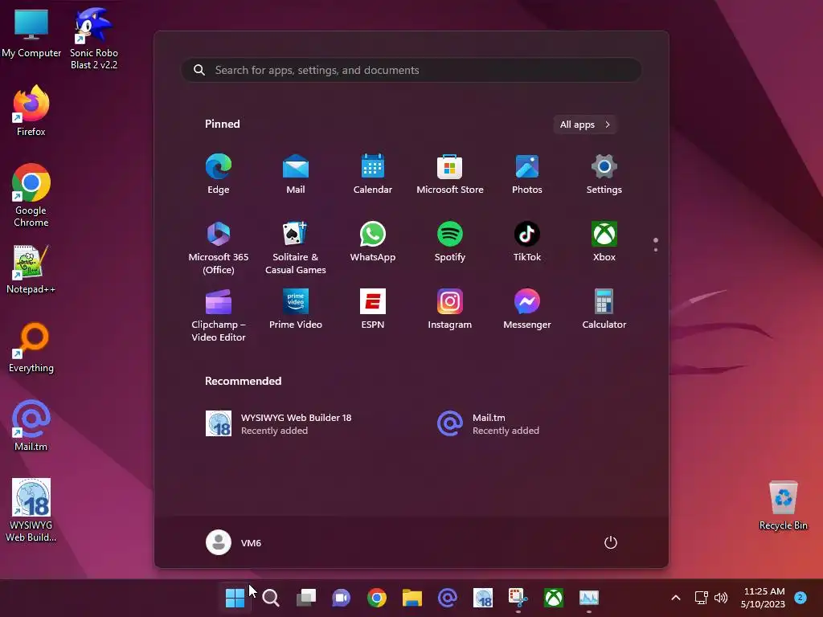This screenshot has height=617, width=823.
Task: Open the clock showing 11:25 AM
Action: (x=764, y=598)
